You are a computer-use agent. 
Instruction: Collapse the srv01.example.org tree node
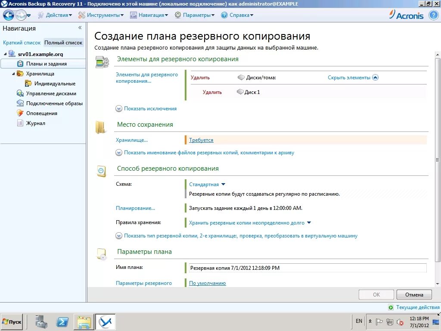pyautogui.click(x=5, y=54)
